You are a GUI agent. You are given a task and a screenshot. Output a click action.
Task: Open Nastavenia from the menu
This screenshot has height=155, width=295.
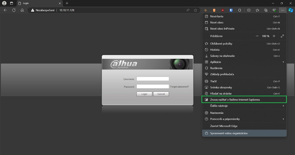[x=216, y=113]
